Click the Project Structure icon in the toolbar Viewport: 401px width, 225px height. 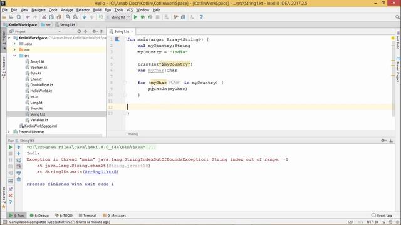click(x=183, y=17)
